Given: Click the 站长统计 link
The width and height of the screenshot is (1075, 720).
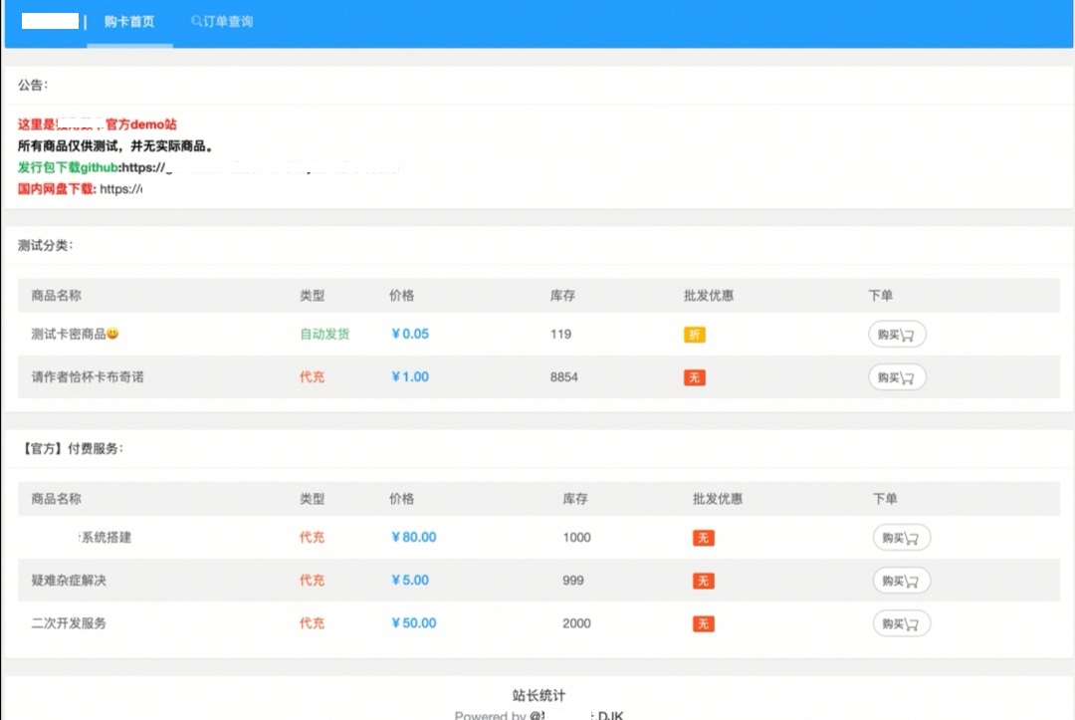Looking at the screenshot, I should click(x=537, y=695).
